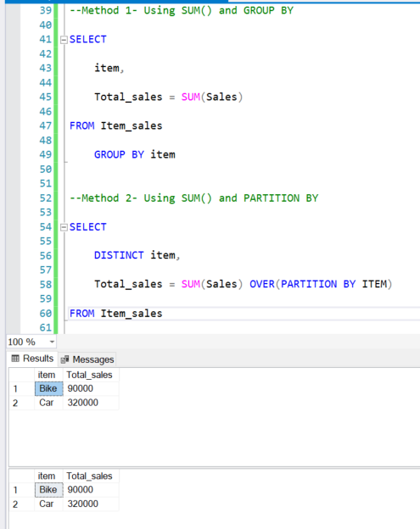Click the Total_sales column header in first grid
This screenshot has width=420, height=529.
pos(91,375)
